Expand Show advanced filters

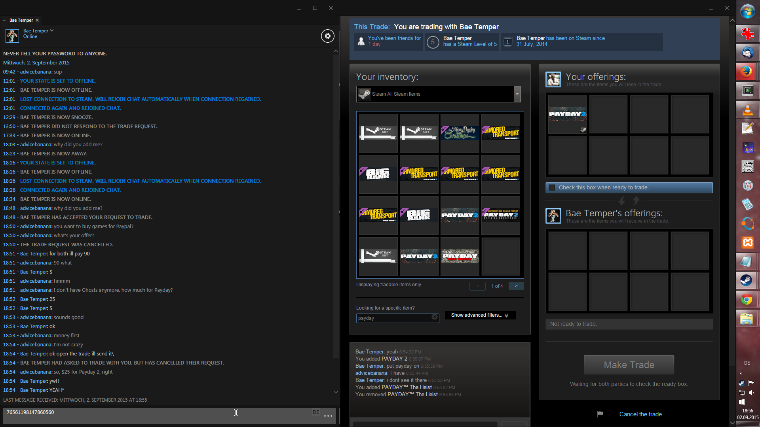pos(480,315)
